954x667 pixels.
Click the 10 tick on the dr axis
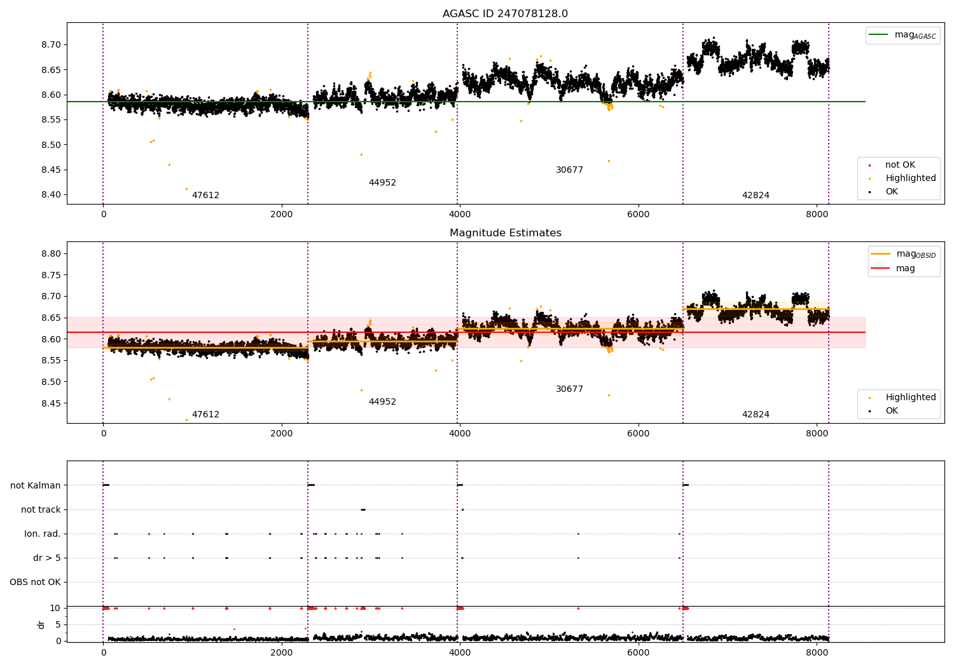(x=55, y=609)
